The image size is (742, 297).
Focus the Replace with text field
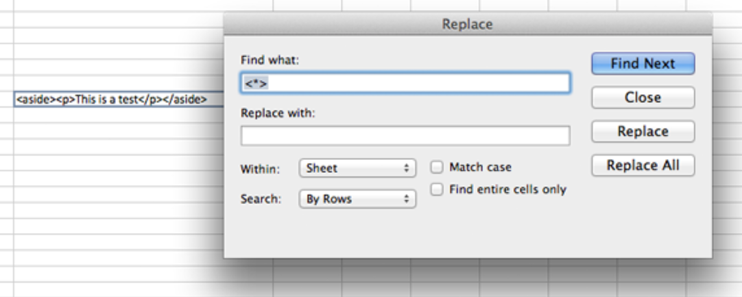[405, 136]
